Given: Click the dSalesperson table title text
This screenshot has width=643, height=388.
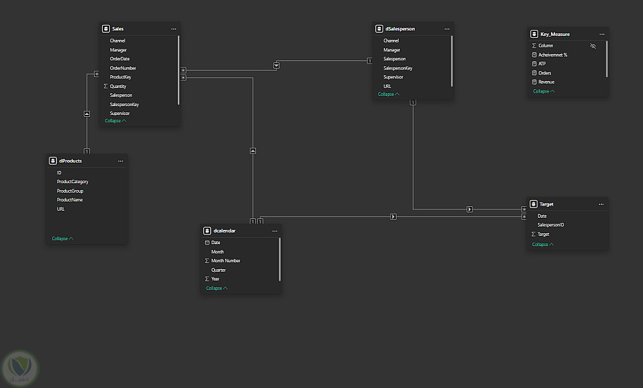Looking at the screenshot, I should tap(400, 29).
